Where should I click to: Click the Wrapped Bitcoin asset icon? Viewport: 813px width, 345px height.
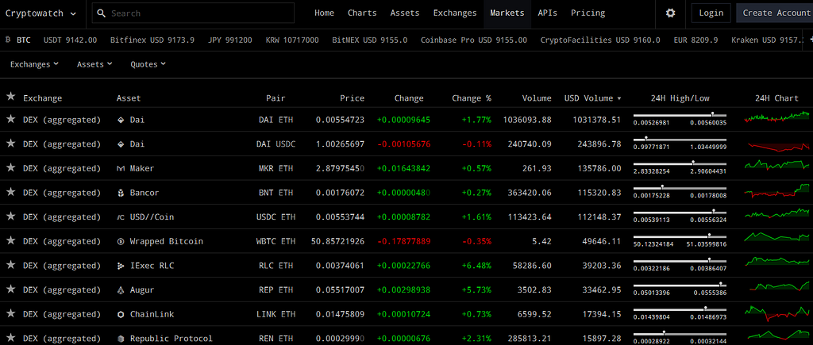point(121,241)
